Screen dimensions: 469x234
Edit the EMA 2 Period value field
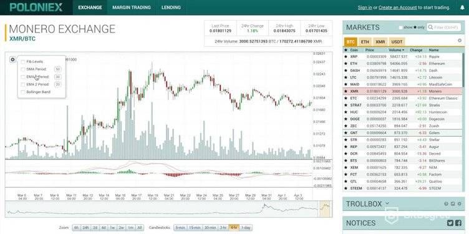point(58,84)
